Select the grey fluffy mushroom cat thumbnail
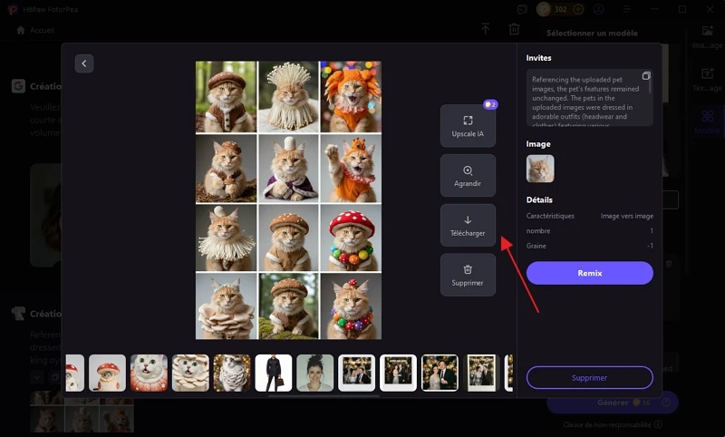The height and width of the screenshot is (437, 725). click(x=232, y=374)
